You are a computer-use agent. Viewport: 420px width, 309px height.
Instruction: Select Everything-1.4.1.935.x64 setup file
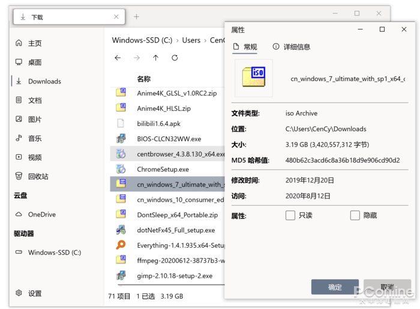point(167,245)
